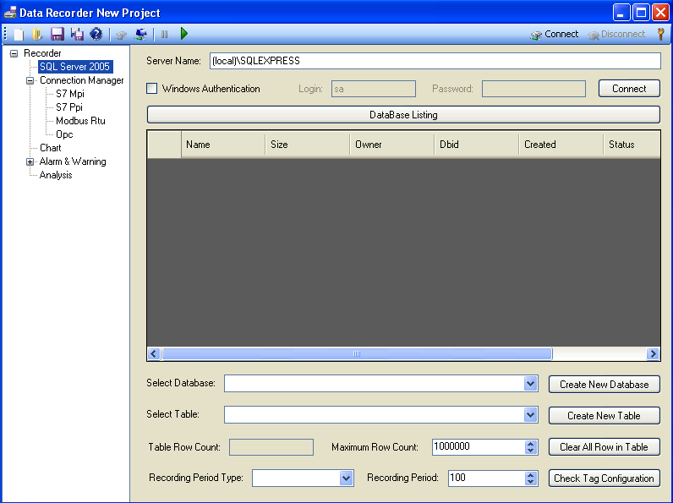Image resolution: width=673 pixels, height=503 pixels.
Task: Click the Clear All Row in Table button
Action: click(605, 446)
